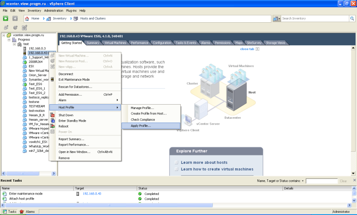This screenshot has height=215, width=357.
Task: Choose Manage Profile... from submenu
Action: point(142,108)
